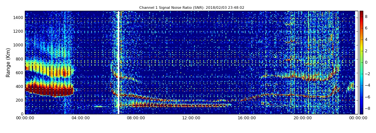Click the dark blue bottom of the colorbar
The width and height of the screenshot is (376, 133).
[x=361, y=112]
